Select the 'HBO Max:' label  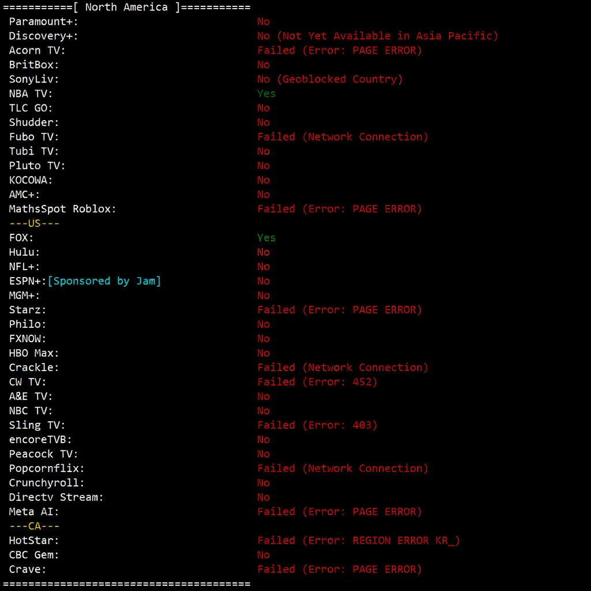click(x=34, y=353)
